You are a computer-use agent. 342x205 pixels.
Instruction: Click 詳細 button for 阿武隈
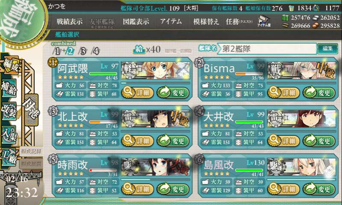point(137,92)
